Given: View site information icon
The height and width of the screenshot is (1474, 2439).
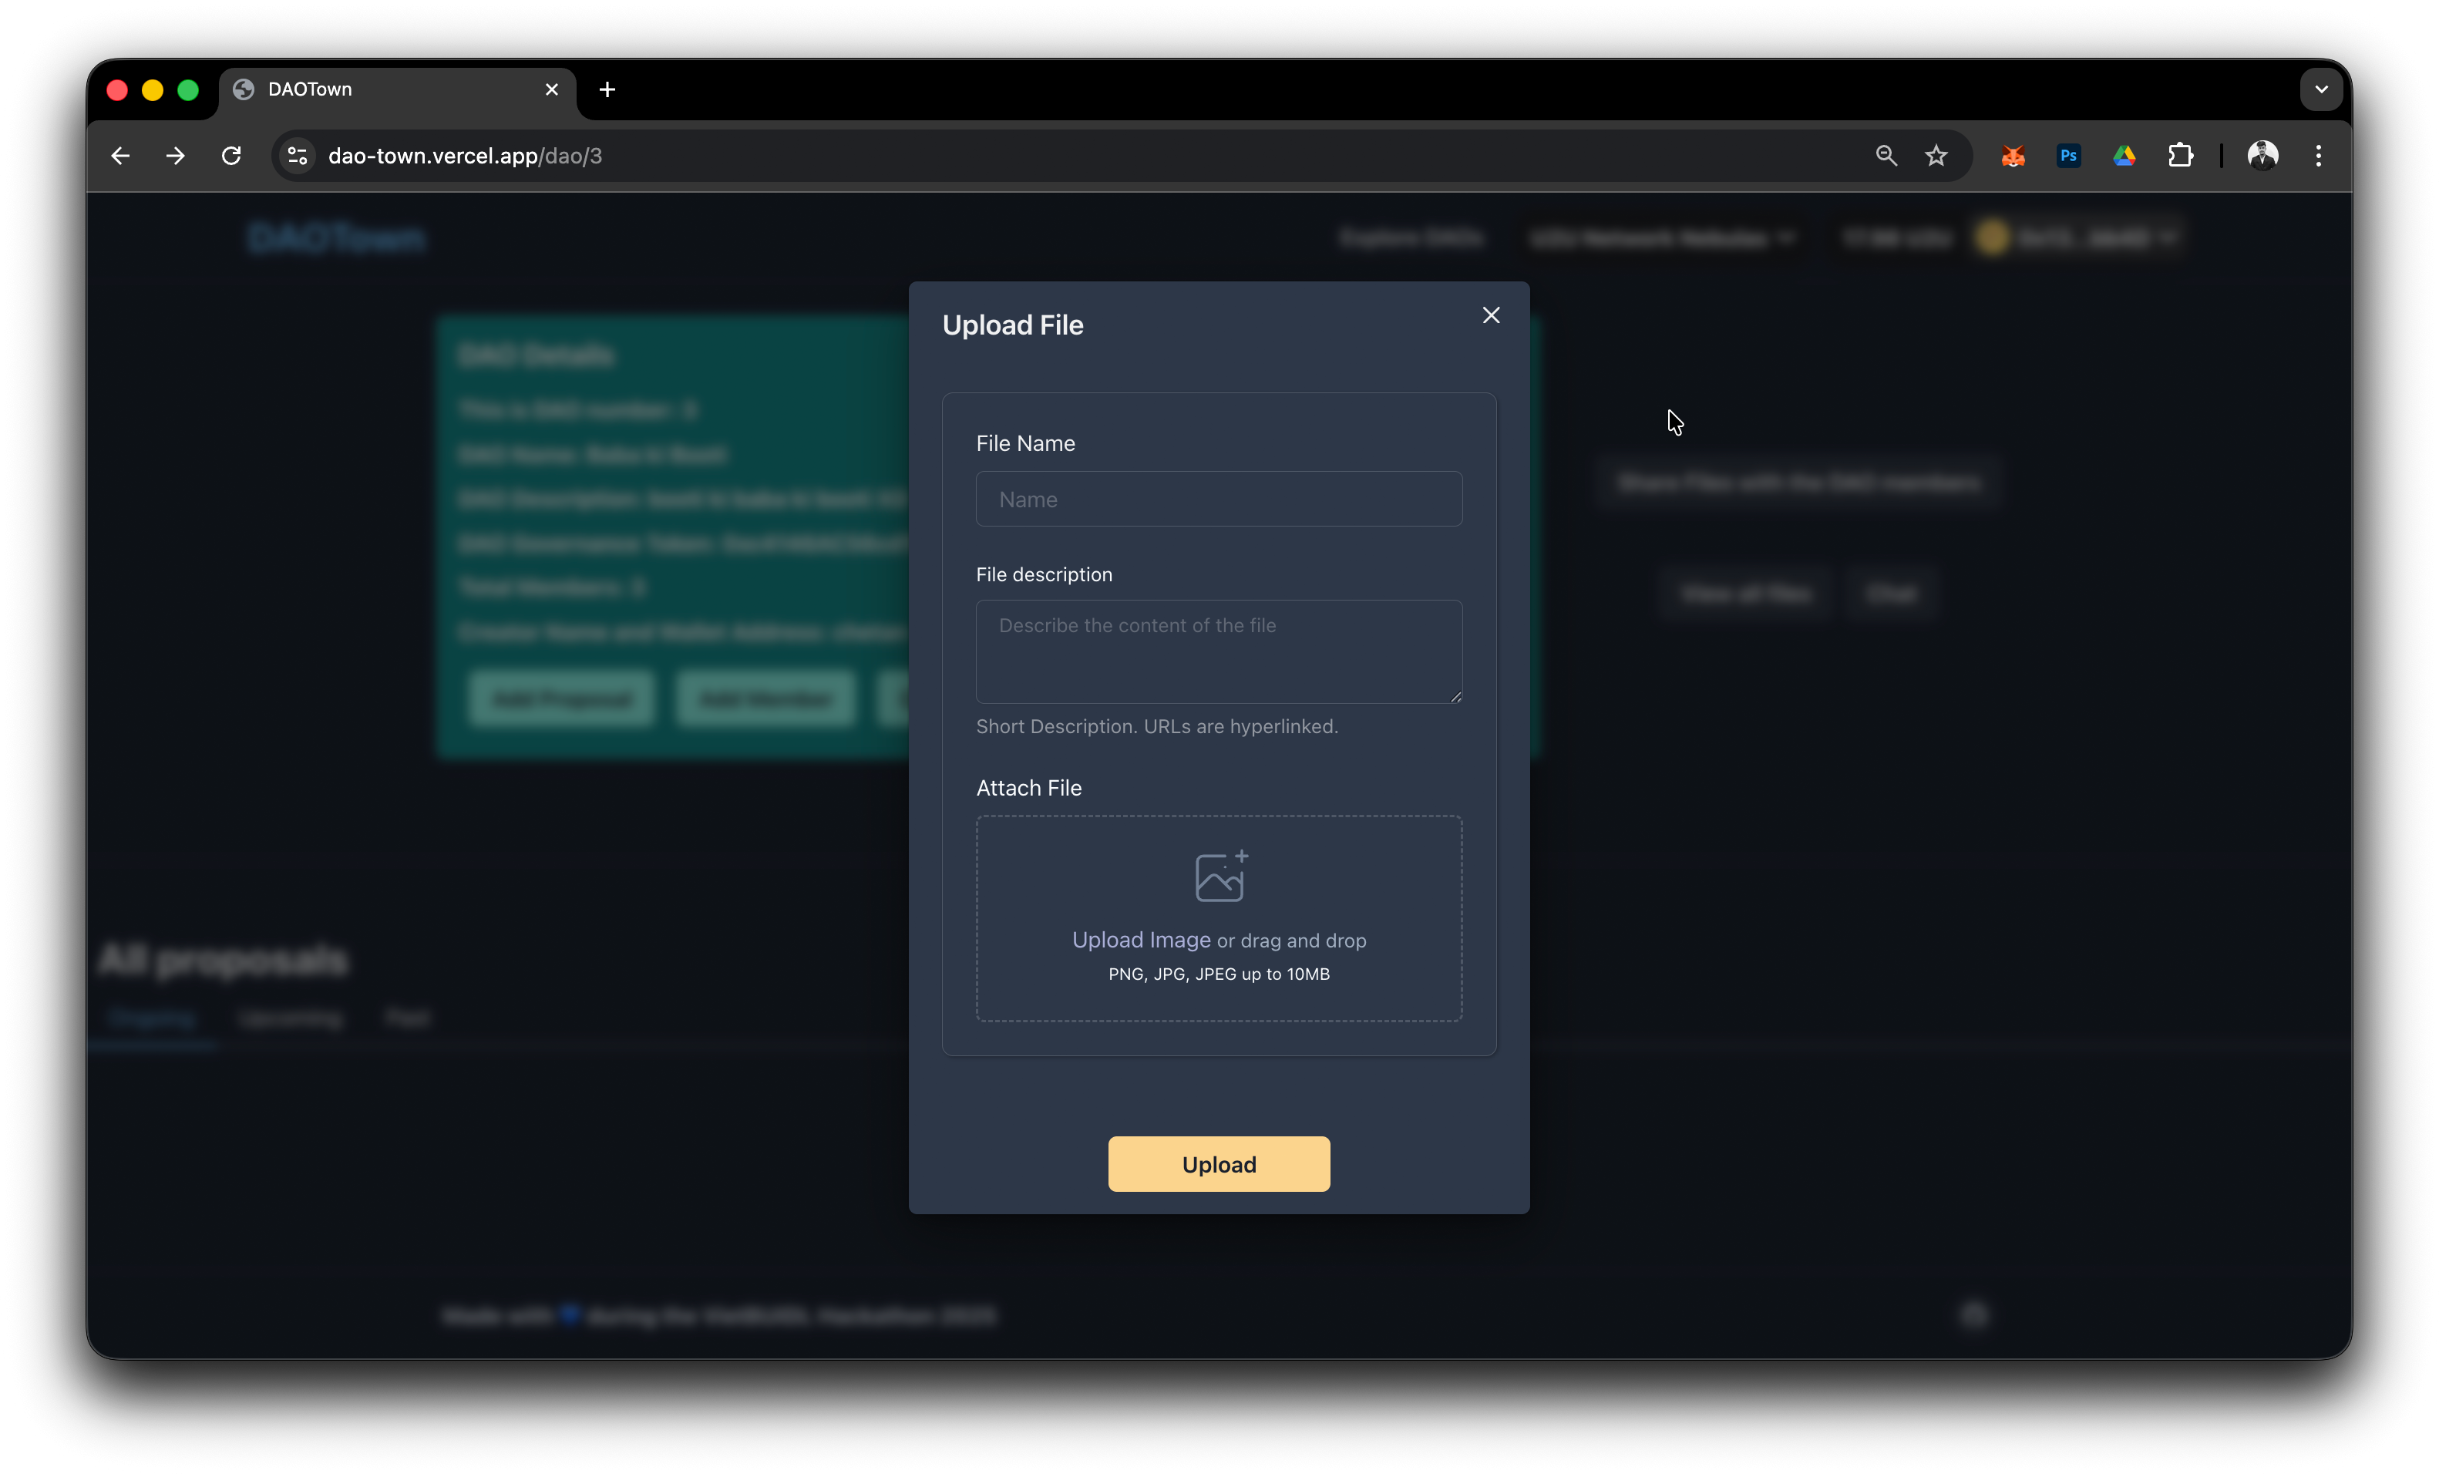Looking at the screenshot, I should (297, 156).
